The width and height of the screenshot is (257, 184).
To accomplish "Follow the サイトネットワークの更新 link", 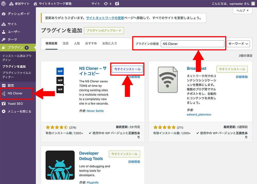I will 105,18.
